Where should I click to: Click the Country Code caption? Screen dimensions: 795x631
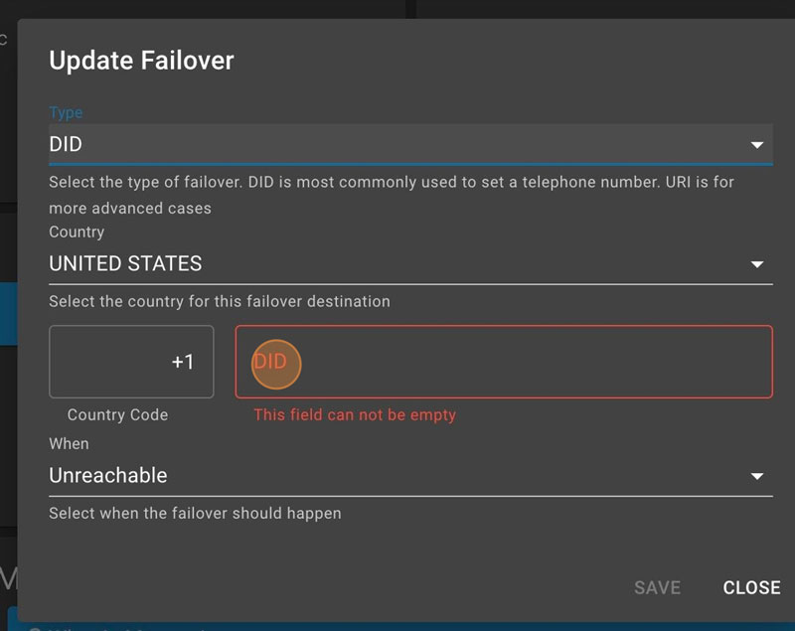tap(117, 414)
